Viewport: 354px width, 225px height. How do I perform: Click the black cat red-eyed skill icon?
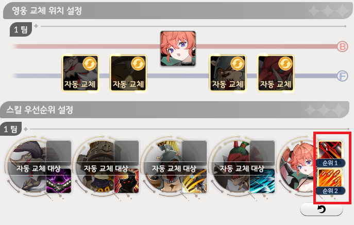coord(126,181)
